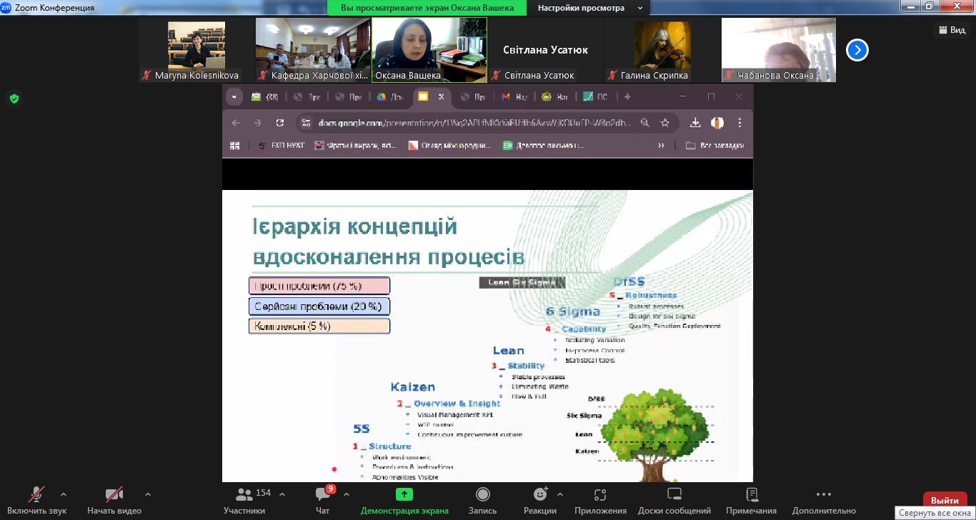Unmute microphone with Включить звук

pos(36,494)
